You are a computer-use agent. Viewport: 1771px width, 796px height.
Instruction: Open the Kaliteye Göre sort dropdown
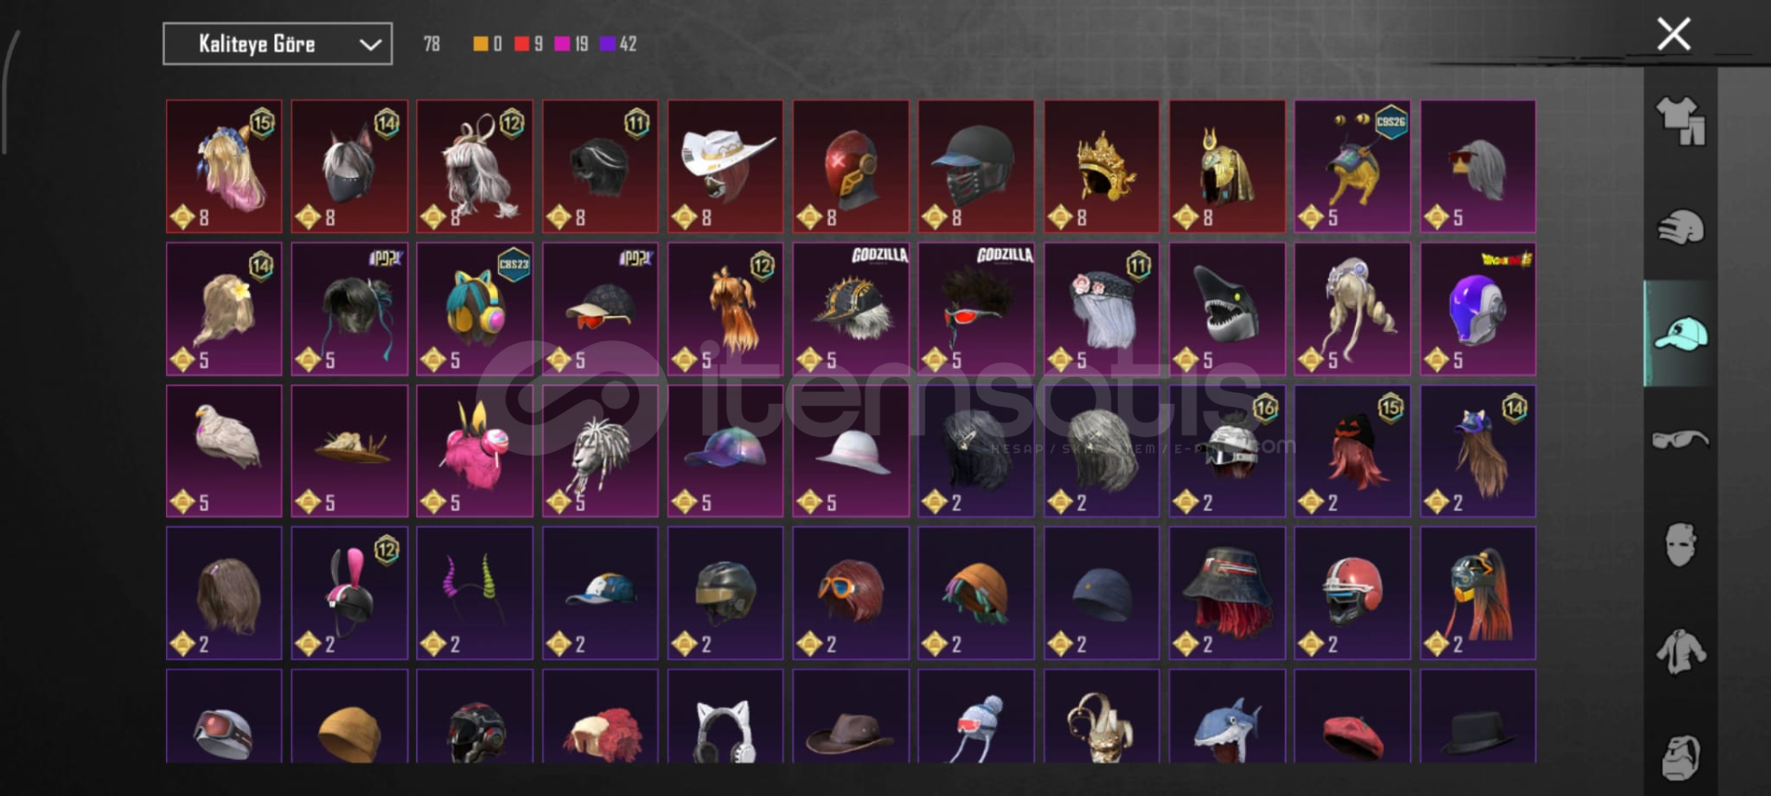click(278, 43)
